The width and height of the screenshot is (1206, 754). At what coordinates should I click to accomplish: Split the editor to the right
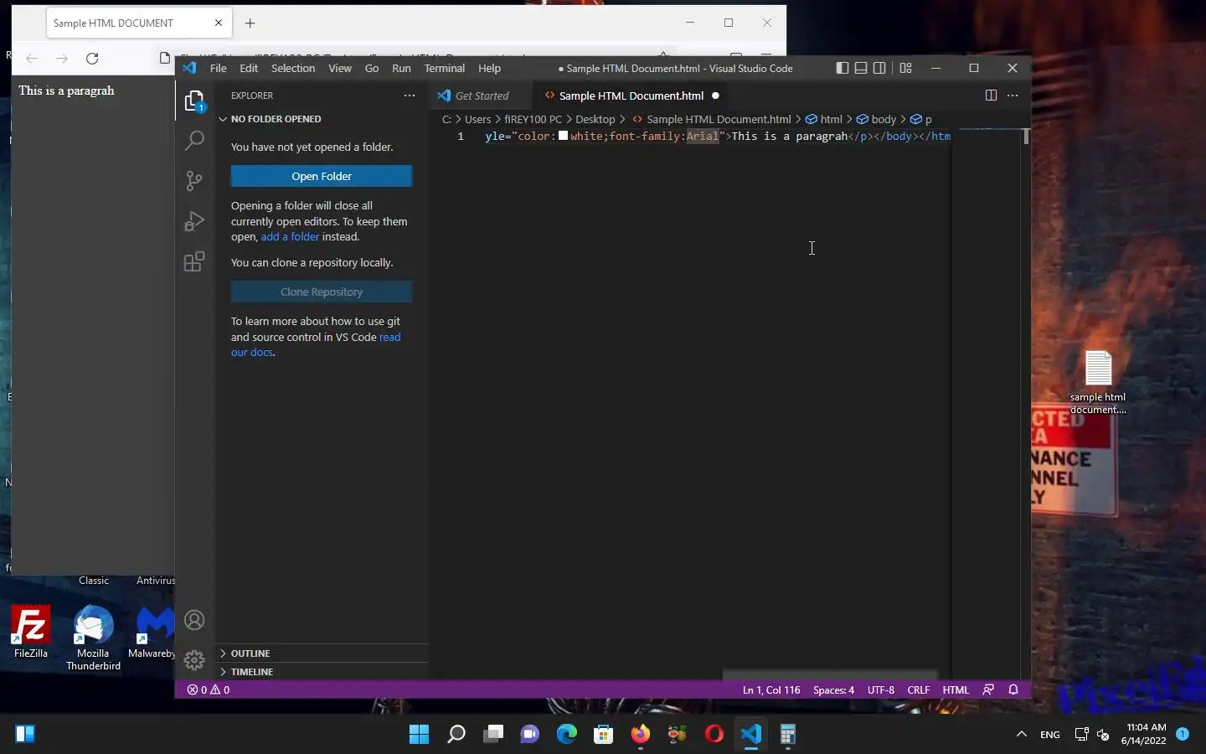click(991, 96)
